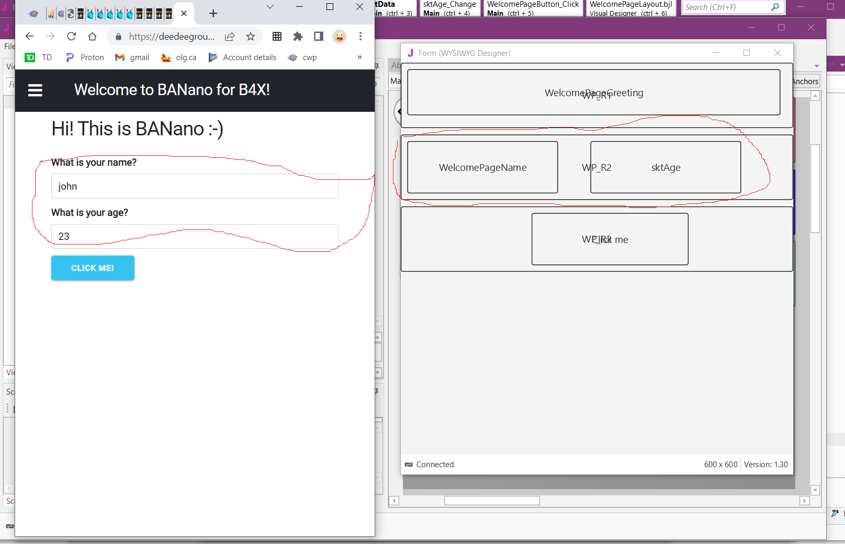Viewport: 845px width, 544px height.
Task: Open the Chrome extensions puzzle menu
Action: [x=298, y=36]
